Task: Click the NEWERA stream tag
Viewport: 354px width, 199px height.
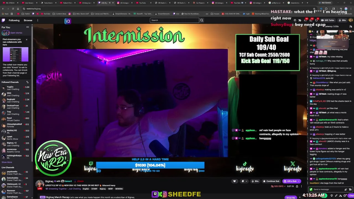Action: pyautogui.click(x=119, y=189)
